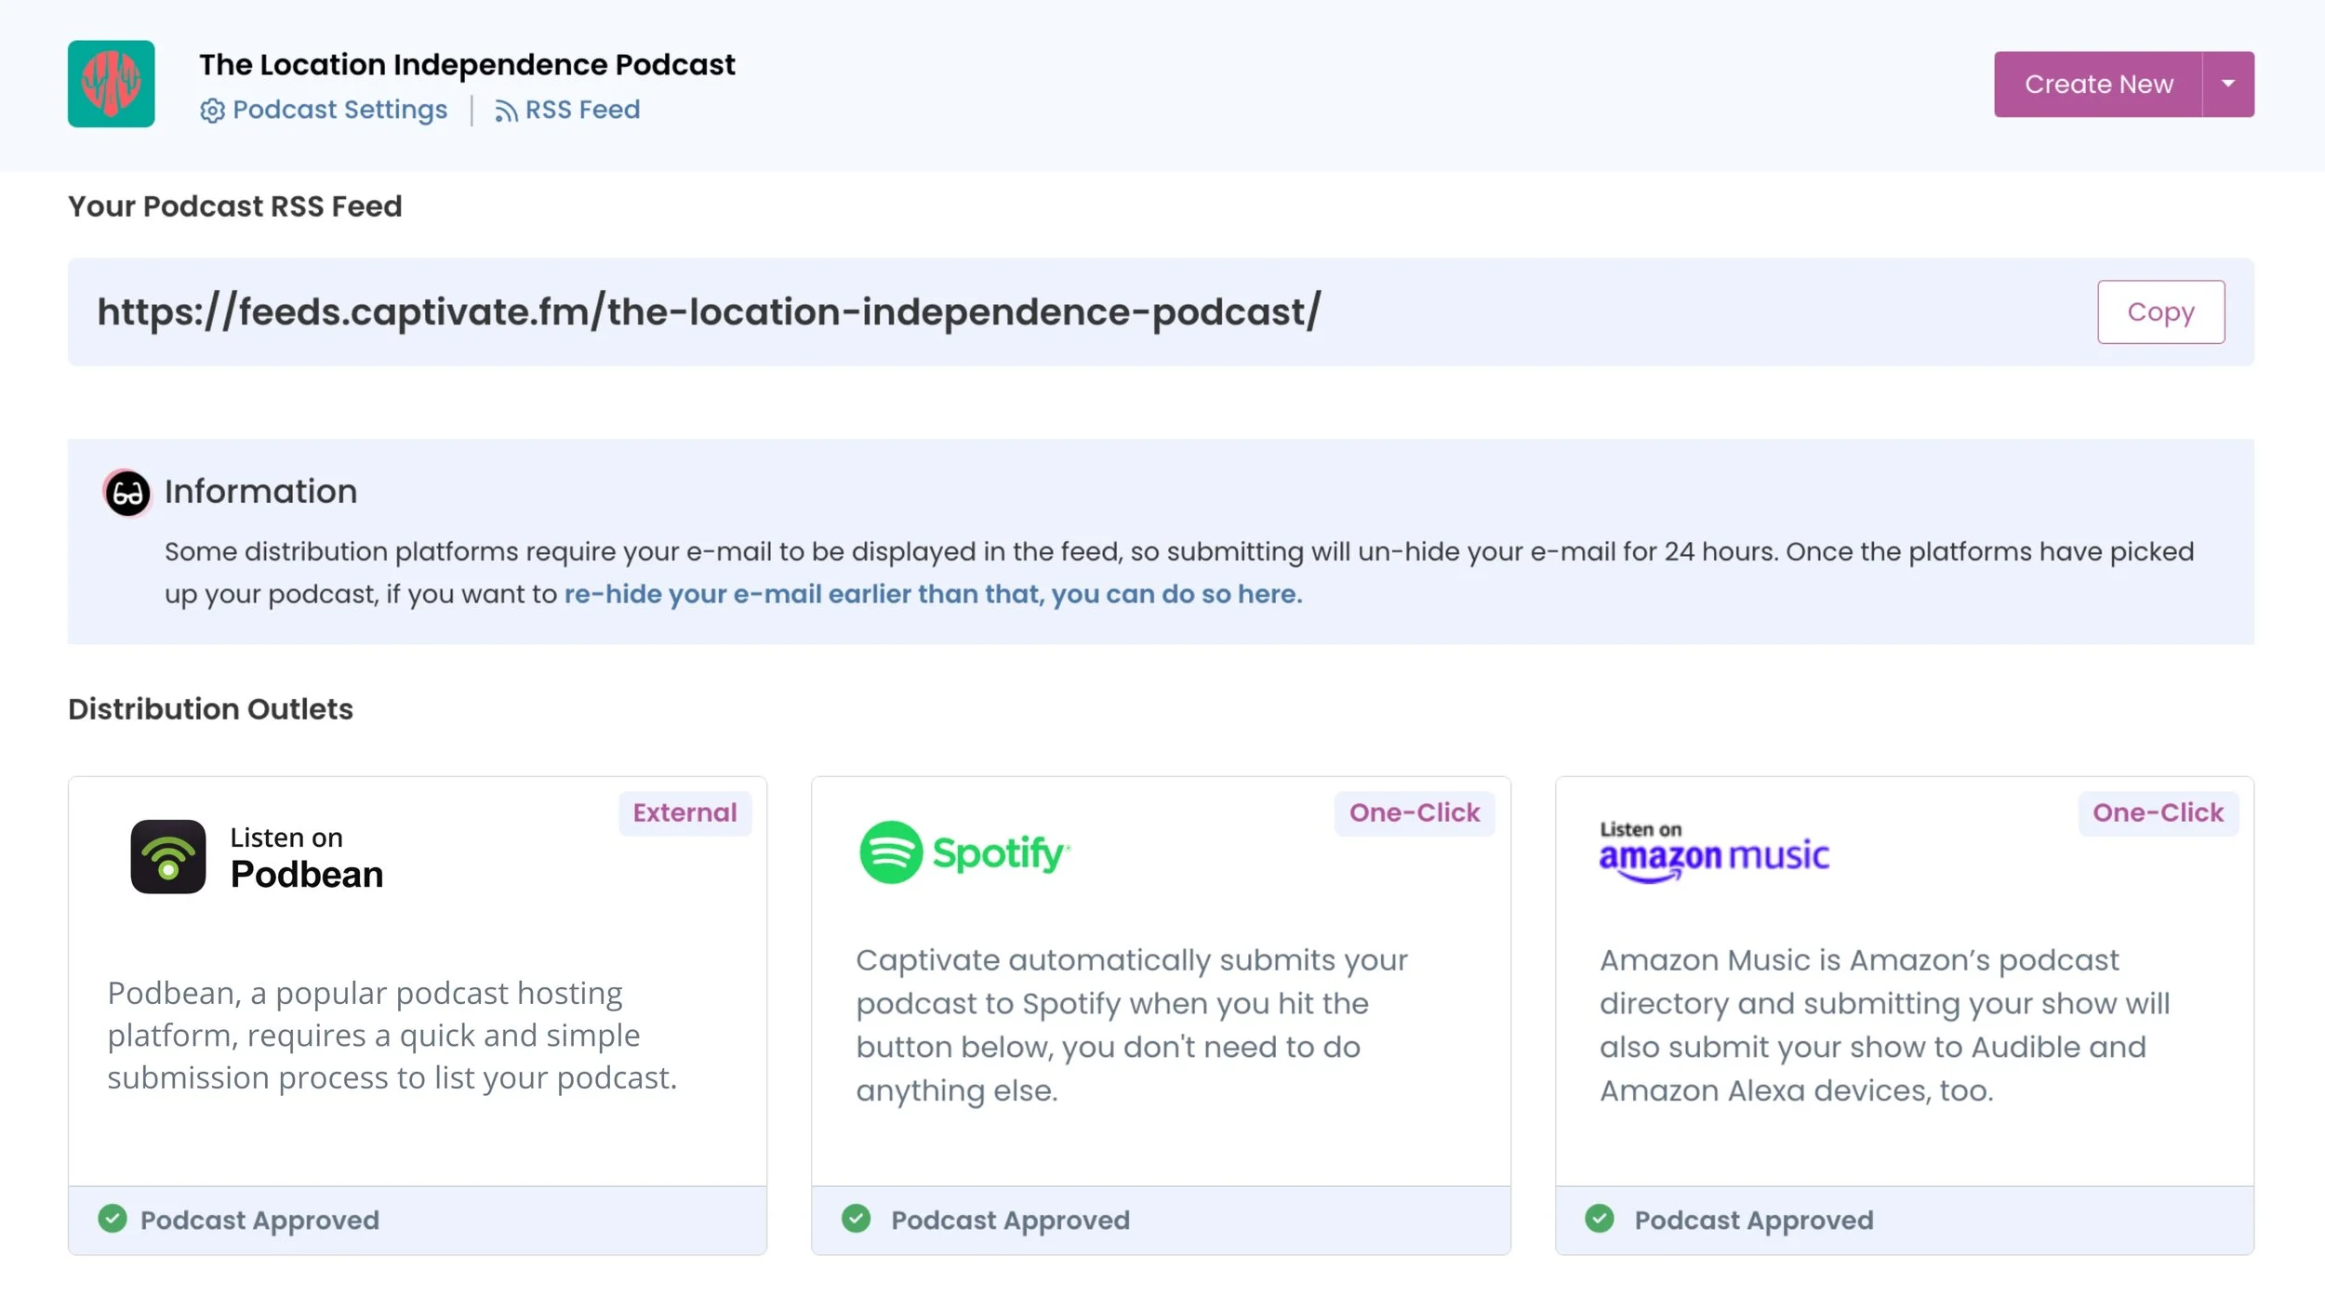Open the Podcast Settings link
Screen dimensions: 2325x1307
point(339,110)
